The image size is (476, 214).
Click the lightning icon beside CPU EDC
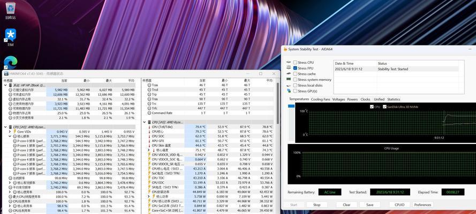pyautogui.click(x=149, y=182)
